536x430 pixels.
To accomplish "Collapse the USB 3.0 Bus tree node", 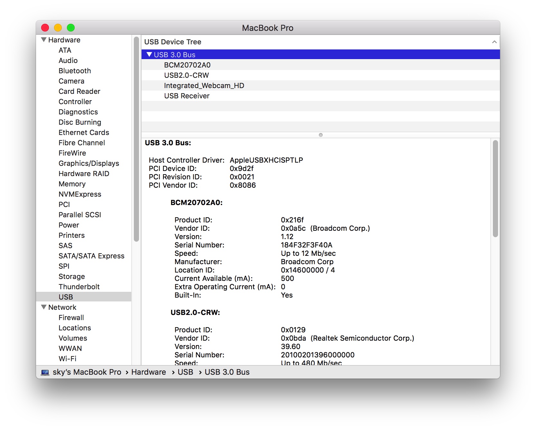I will (149, 55).
